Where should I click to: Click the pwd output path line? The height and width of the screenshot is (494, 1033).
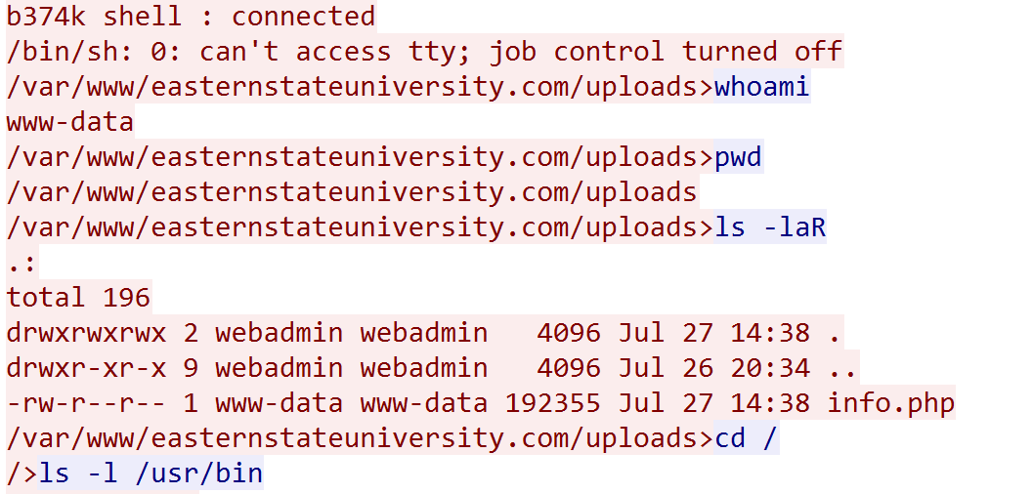click(352, 192)
